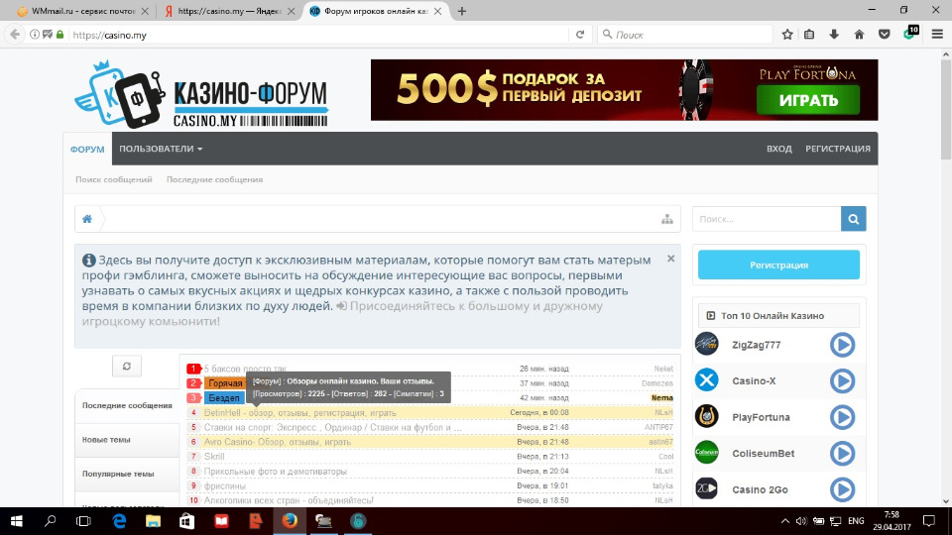Open Windows Start menu

tap(17, 521)
